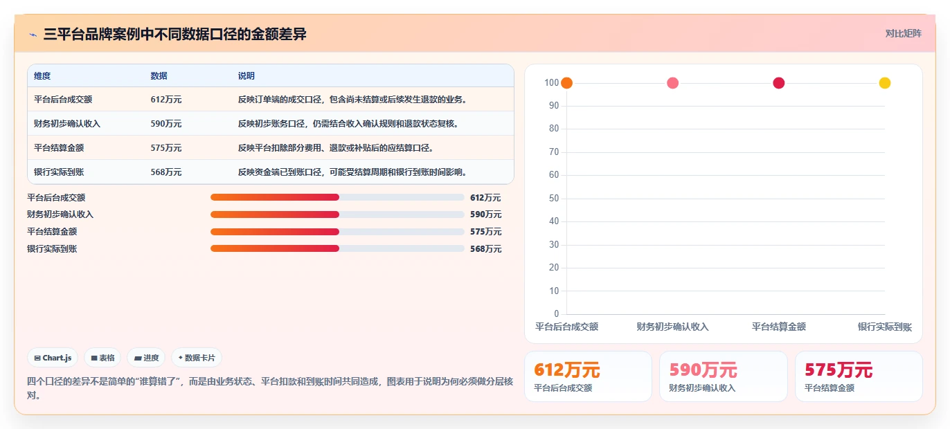Viewport: 950px width, 429px height.
Task: Click the footer note starting 四个口径的差异
Action: click(270, 388)
